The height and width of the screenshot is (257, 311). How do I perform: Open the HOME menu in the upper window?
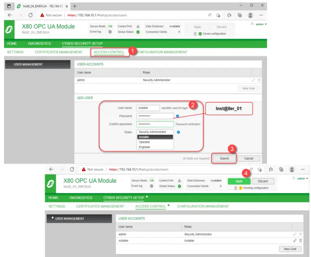[x=12, y=44]
